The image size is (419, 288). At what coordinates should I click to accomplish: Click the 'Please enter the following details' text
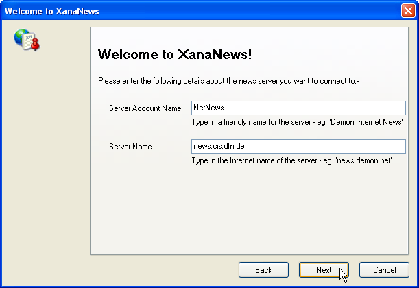click(x=228, y=81)
